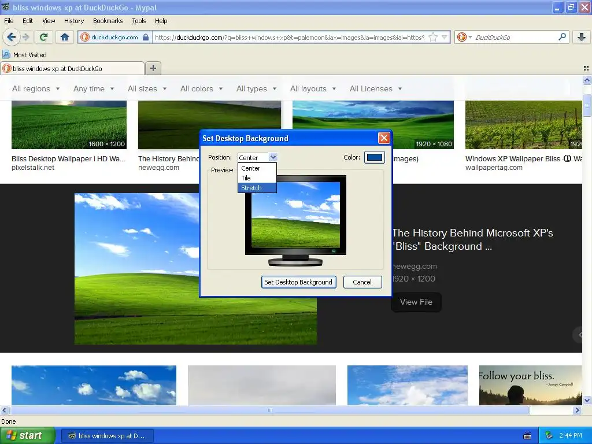
Task: Open the Follow your bliss thumbnail
Action: [530, 385]
